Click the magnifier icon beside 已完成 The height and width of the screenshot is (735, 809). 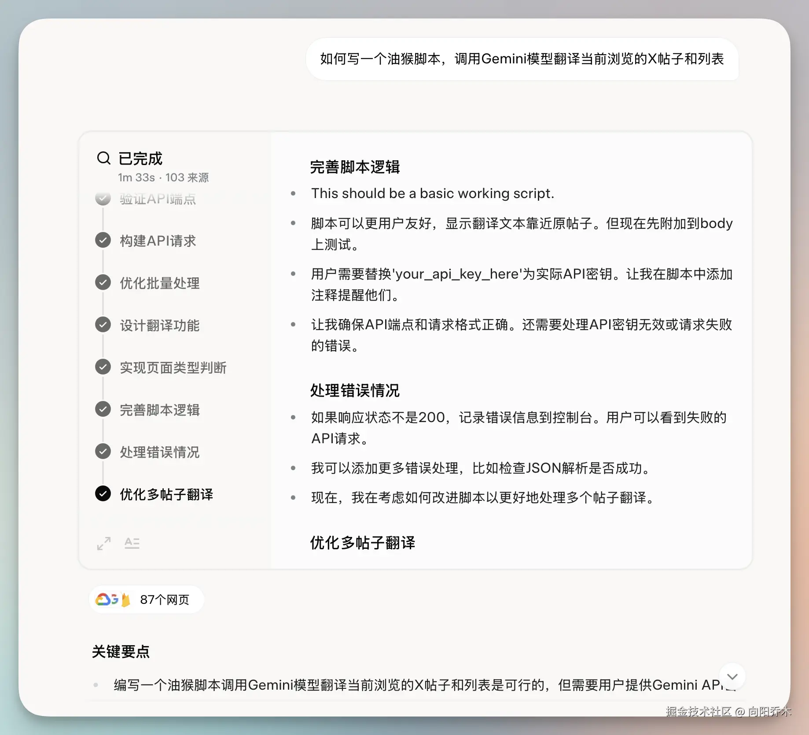click(103, 158)
